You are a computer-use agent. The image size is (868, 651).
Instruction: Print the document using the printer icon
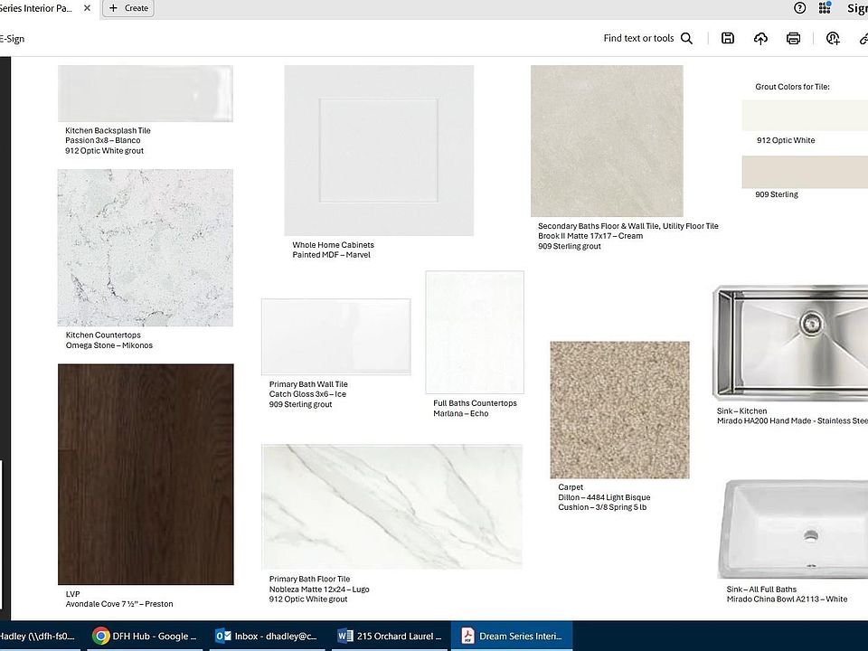point(793,38)
